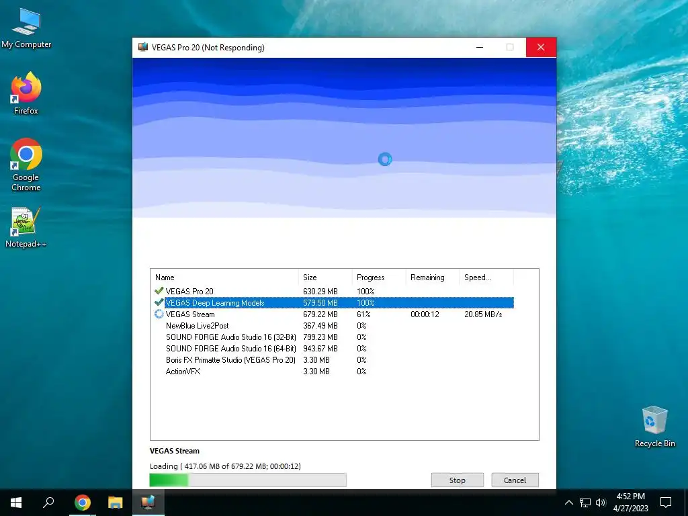Click the Speed column header
This screenshot has width=688, height=516.
tap(486, 277)
